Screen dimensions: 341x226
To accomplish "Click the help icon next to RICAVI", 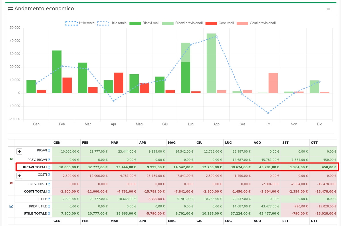I will click(49, 151).
